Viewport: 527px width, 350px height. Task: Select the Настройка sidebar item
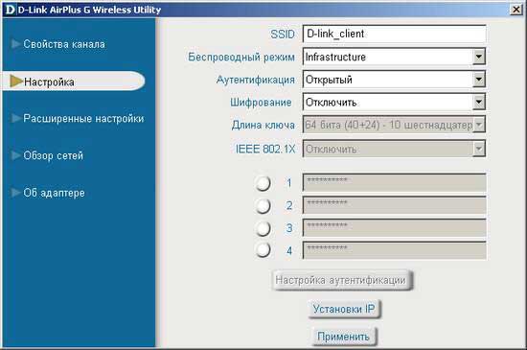(x=74, y=82)
